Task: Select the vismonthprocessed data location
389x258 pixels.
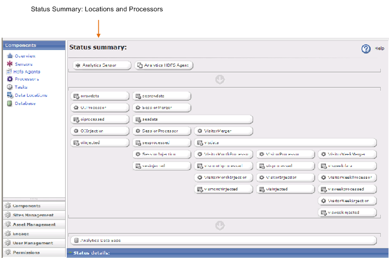Action: tap(224, 166)
